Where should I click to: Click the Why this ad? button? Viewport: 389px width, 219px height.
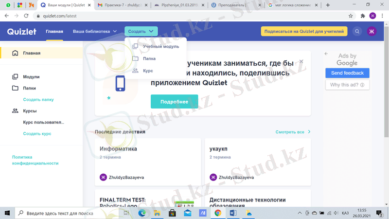[347, 85]
